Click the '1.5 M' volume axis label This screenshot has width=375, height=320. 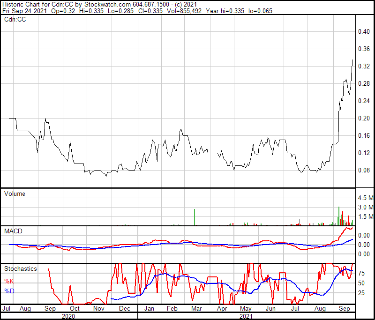(366, 216)
